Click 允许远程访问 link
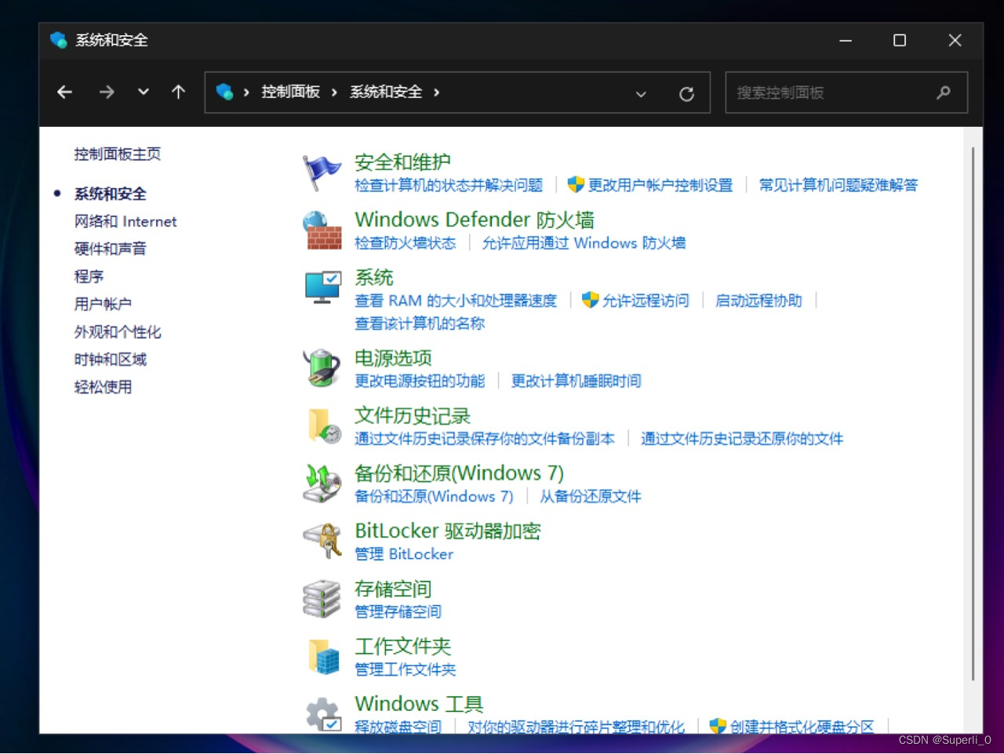 click(646, 301)
